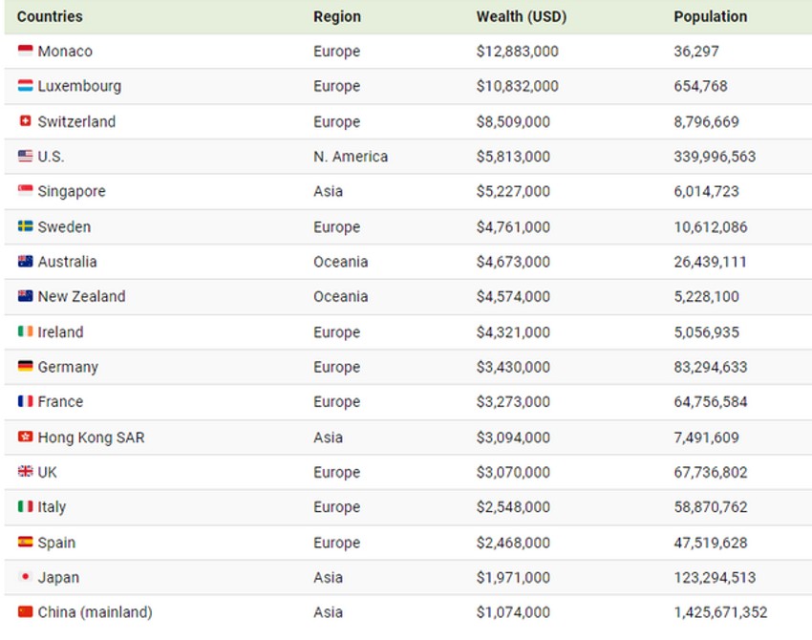
Task: Select France's population 64,756,584
Action: pyautogui.click(x=711, y=402)
